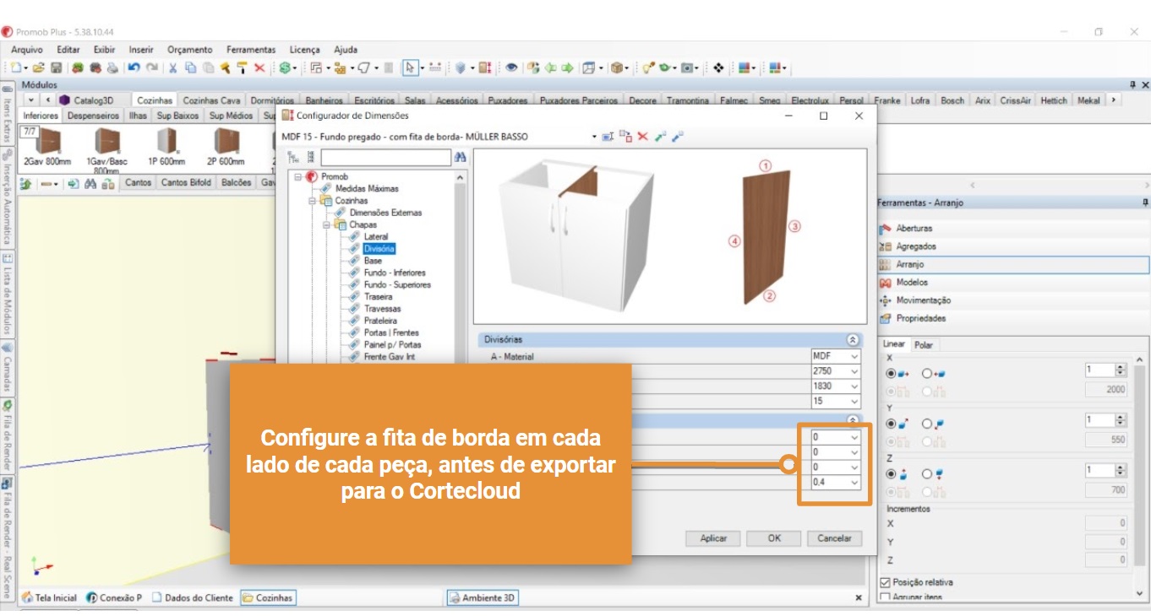Screen dimensions: 1151x616
Task: Click the binoculars search icon in Configurador
Action: pyautogui.click(x=461, y=157)
